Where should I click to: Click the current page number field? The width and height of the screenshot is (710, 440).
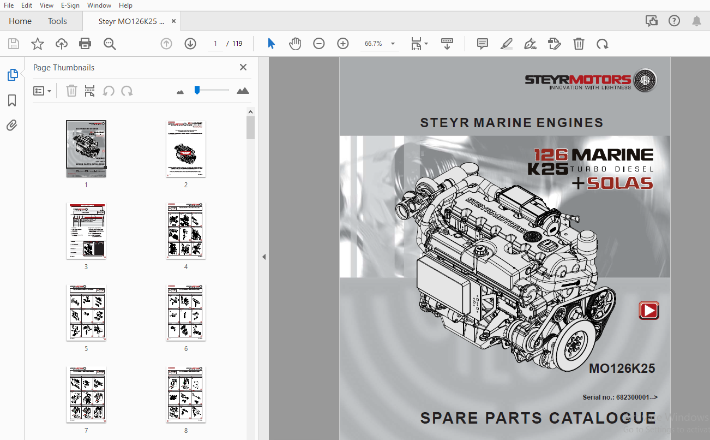click(x=215, y=44)
